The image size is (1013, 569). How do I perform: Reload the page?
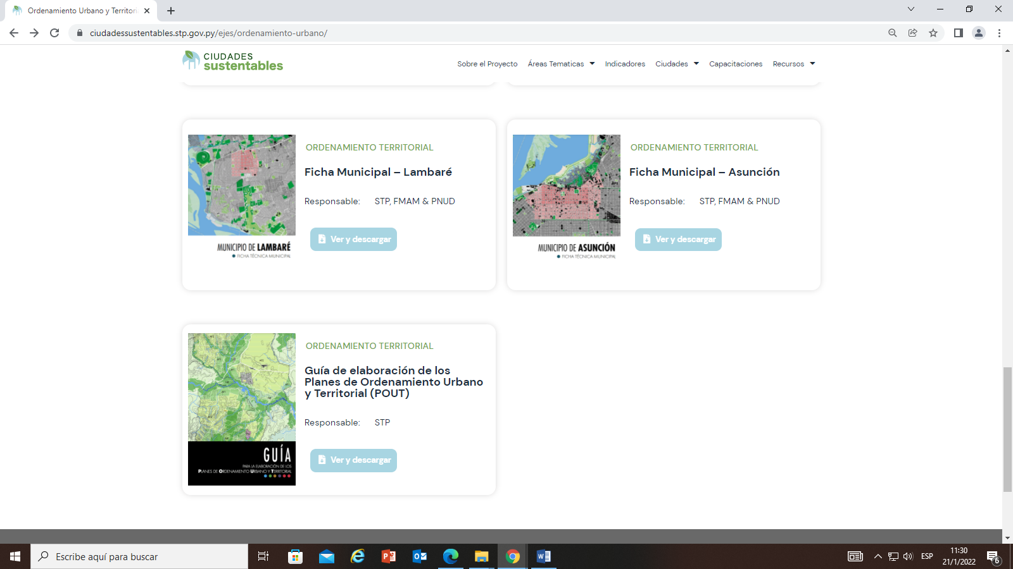pos(54,33)
